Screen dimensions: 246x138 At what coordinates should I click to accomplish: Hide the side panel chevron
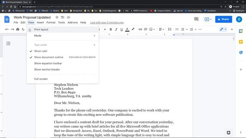pos(241,133)
